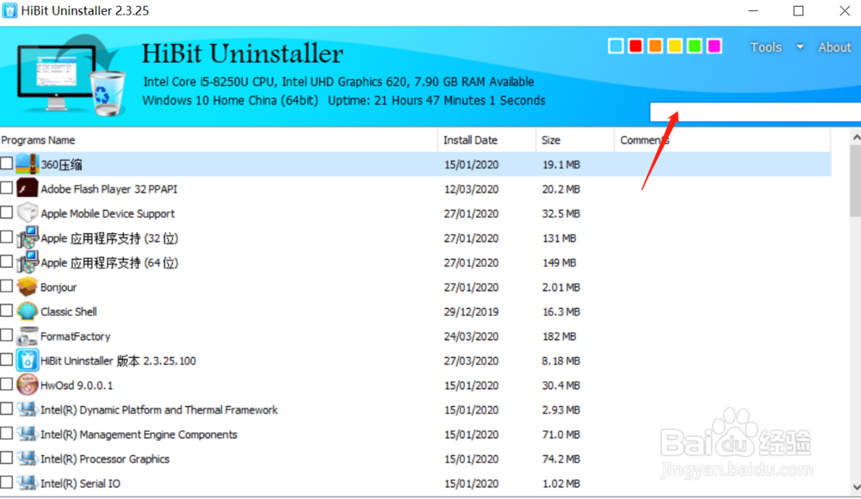
Task: Click the 1.02 MB size value
Action: pos(561,484)
